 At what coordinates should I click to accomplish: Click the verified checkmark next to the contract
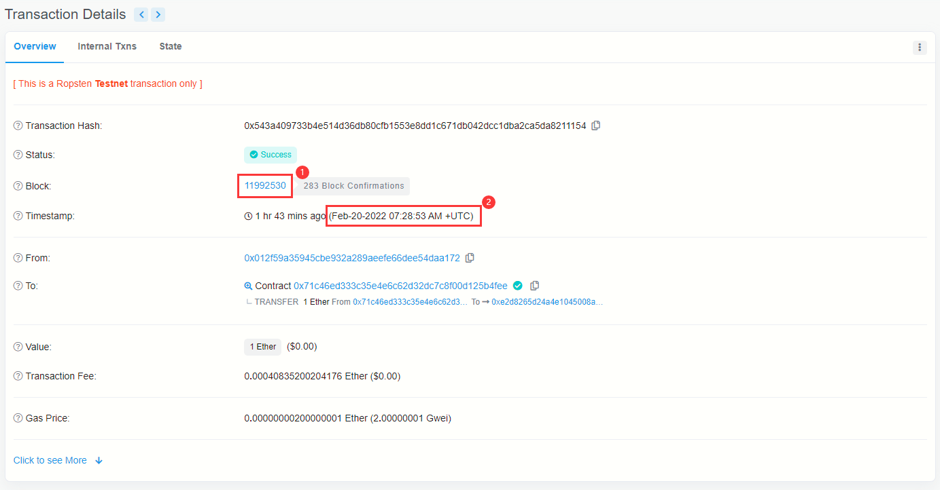point(518,285)
